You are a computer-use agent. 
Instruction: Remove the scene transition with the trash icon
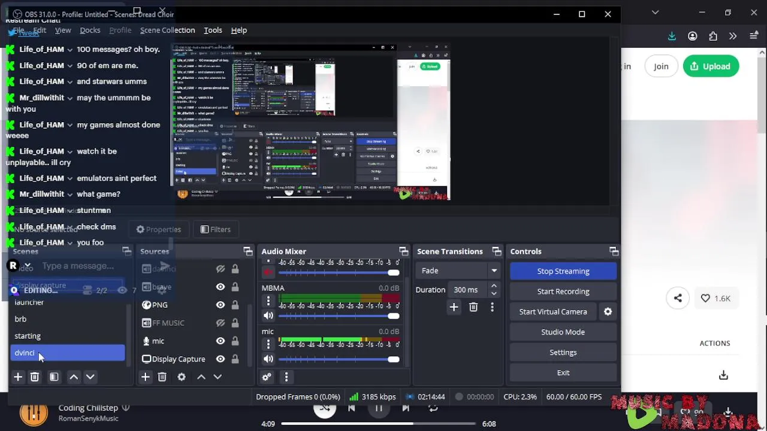pos(473,307)
